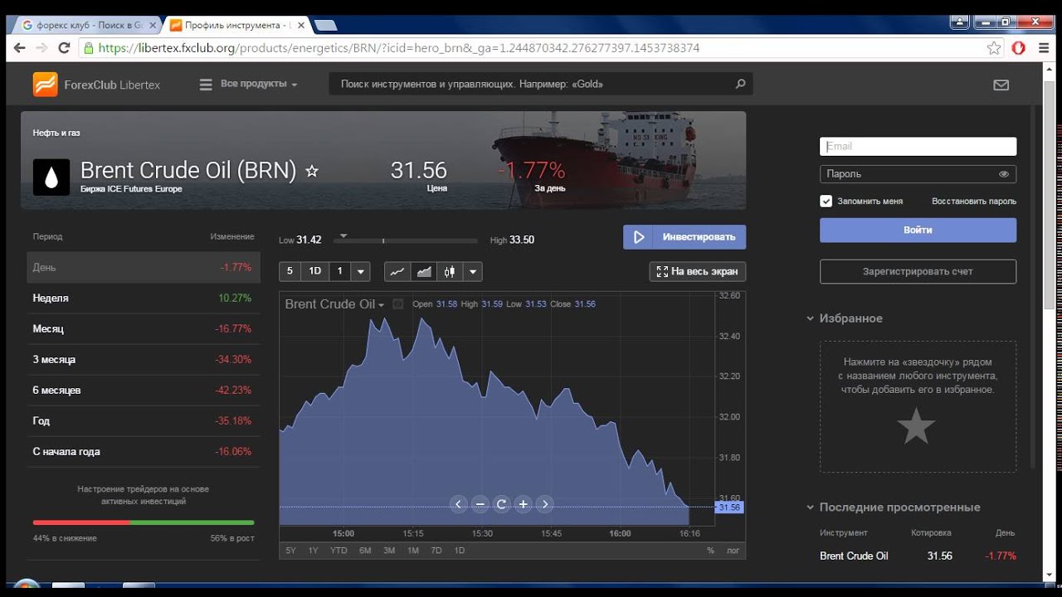Click Зарегистрировать счет button
Image resolution: width=1062 pixels, height=597 pixels.
[x=918, y=271]
